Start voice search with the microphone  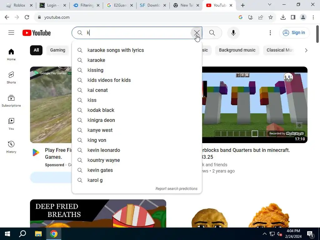coord(233,32)
